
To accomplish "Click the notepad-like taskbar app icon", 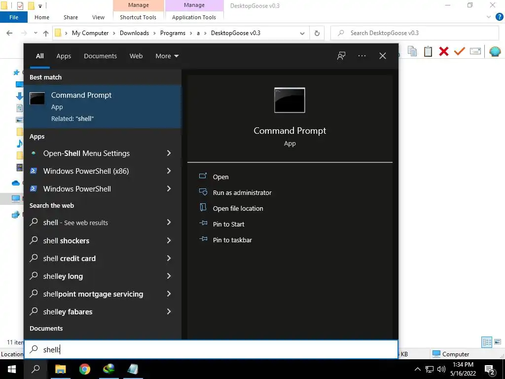I will 133,369.
